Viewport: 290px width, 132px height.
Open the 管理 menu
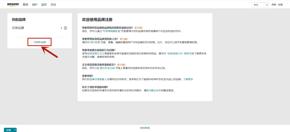pos(25,5)
